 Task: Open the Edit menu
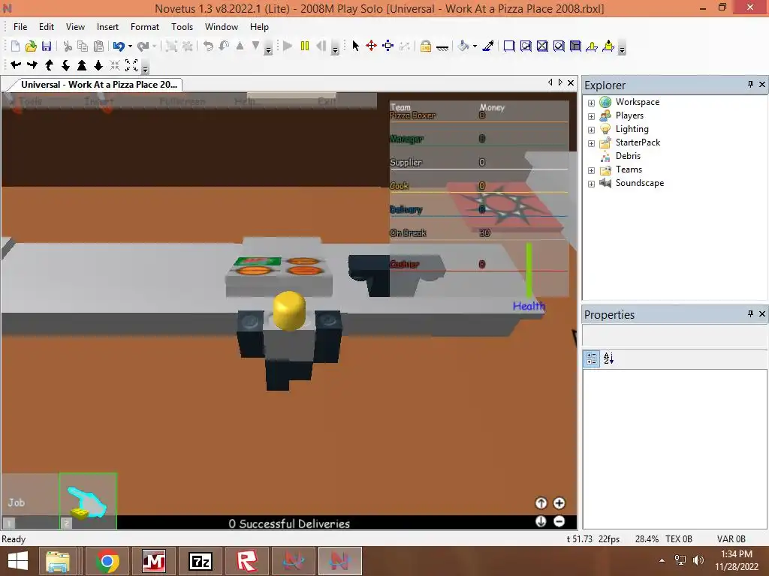pos(47,27)
